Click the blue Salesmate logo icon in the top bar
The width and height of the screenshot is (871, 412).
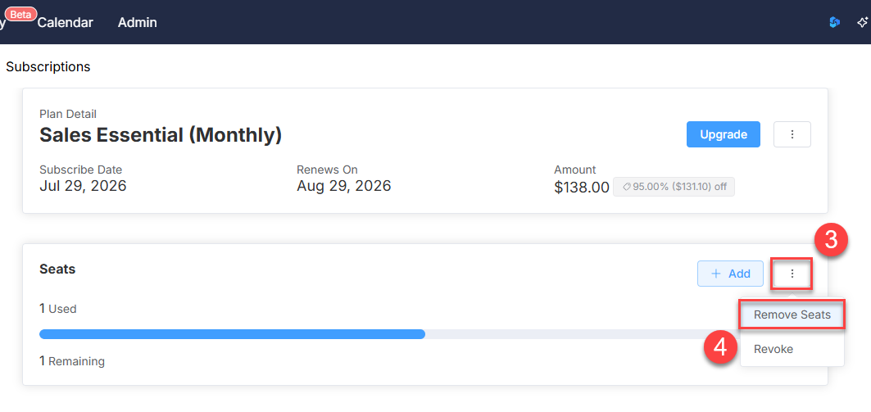(x=834, y=22)
